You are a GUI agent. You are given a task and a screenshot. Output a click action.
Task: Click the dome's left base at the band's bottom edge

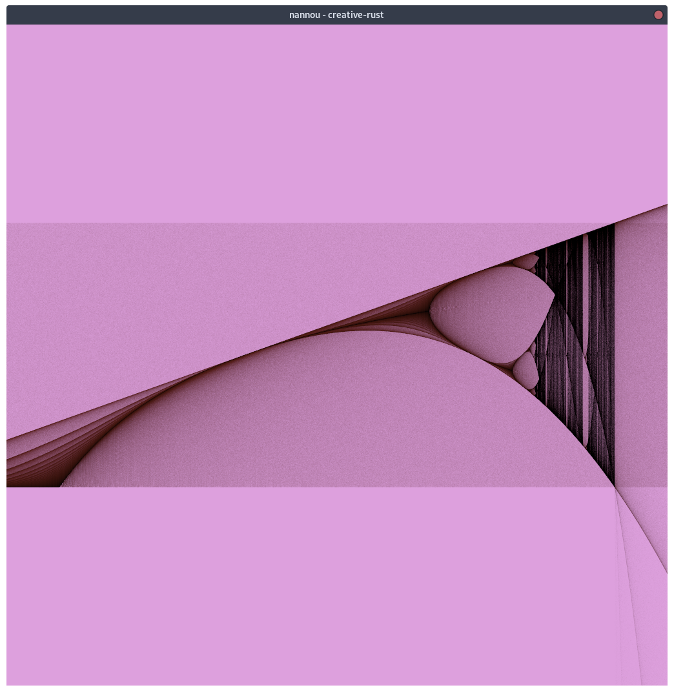click(x=61, y=485)
